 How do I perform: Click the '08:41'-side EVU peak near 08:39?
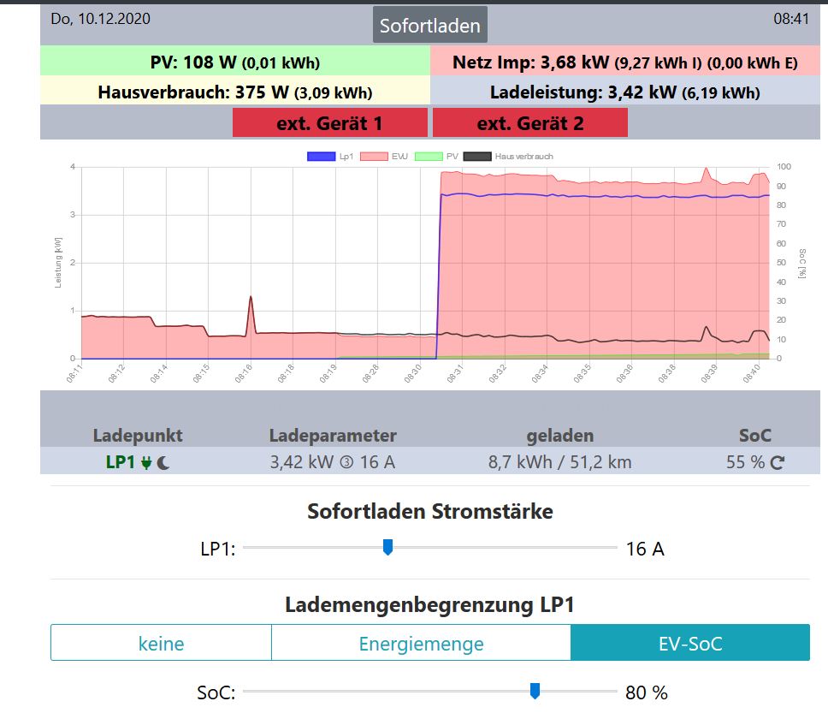[x=706, y=170]
